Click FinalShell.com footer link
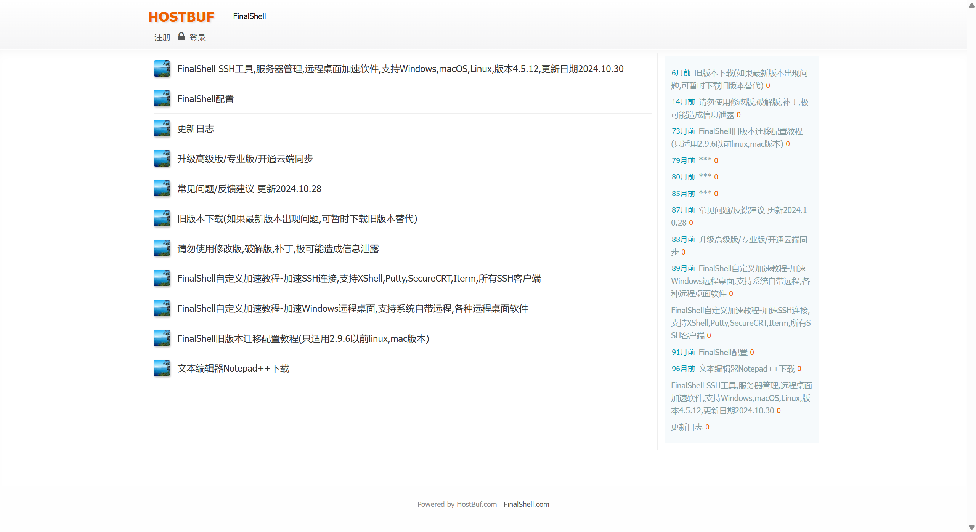 (x=526, y=504)
